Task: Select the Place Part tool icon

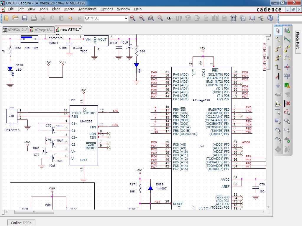Action: [x=287, y=30]
